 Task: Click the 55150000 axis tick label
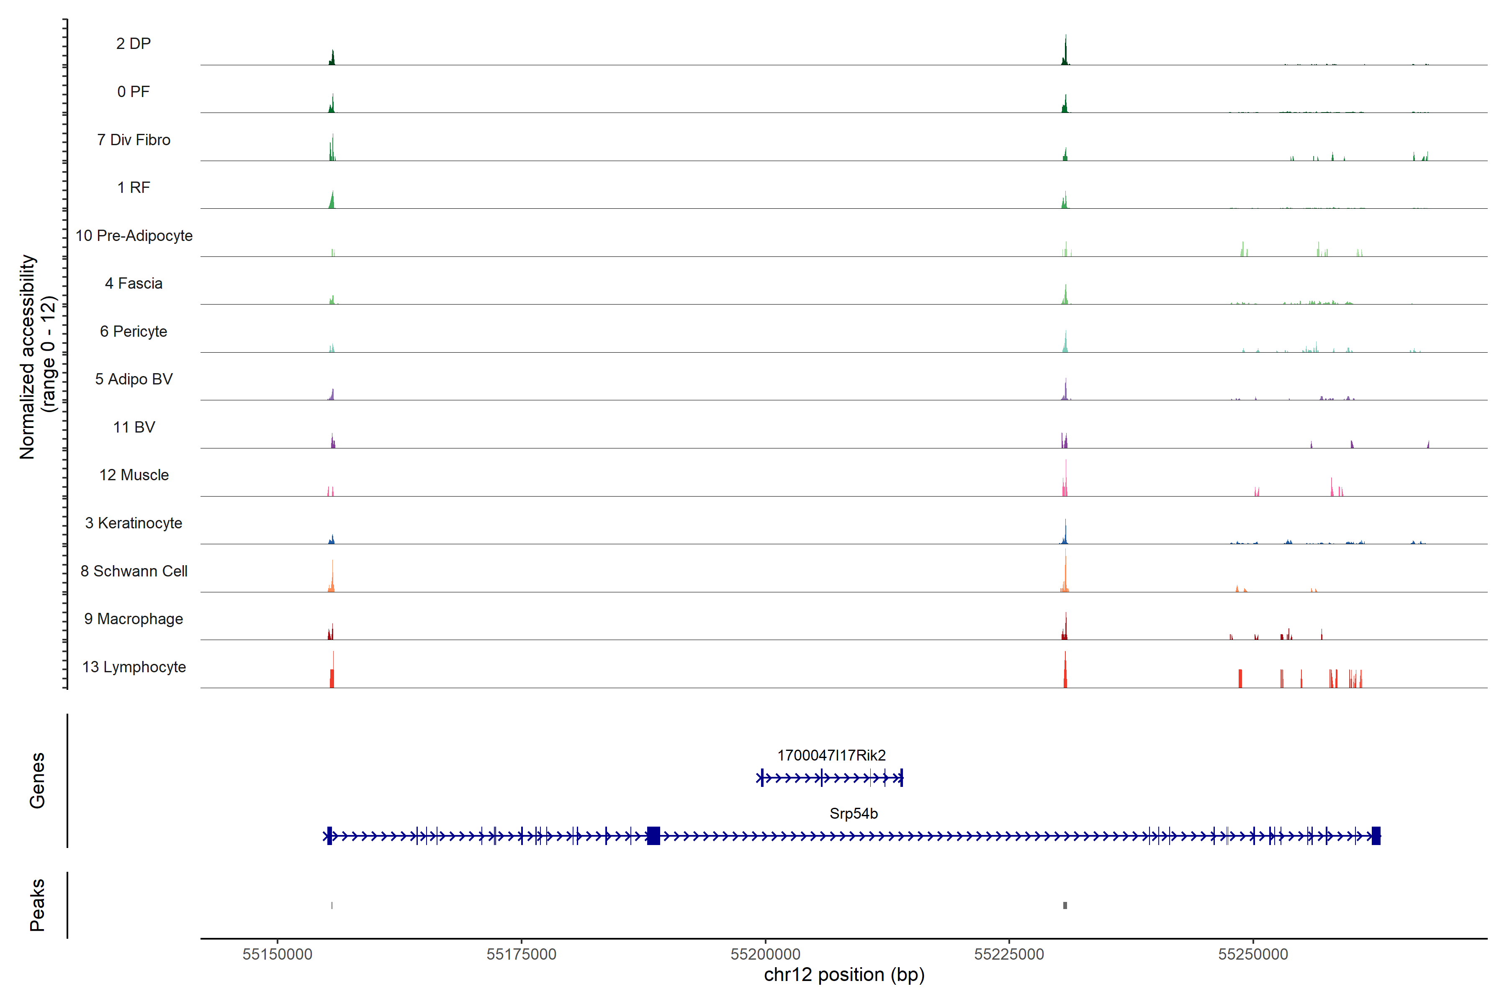tap(278, 954)
